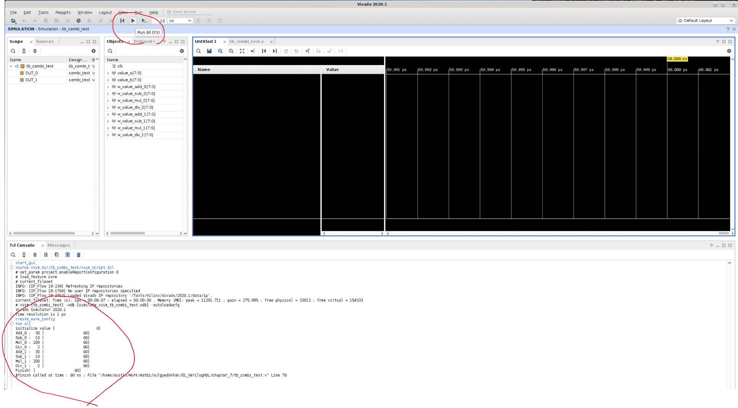Select the DUT_0 instance in Scope
This screenshot has width=738, height=408.
(31, 73)
